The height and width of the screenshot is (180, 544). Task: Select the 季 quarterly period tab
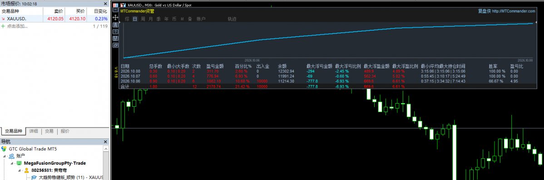tap(158, 19)
